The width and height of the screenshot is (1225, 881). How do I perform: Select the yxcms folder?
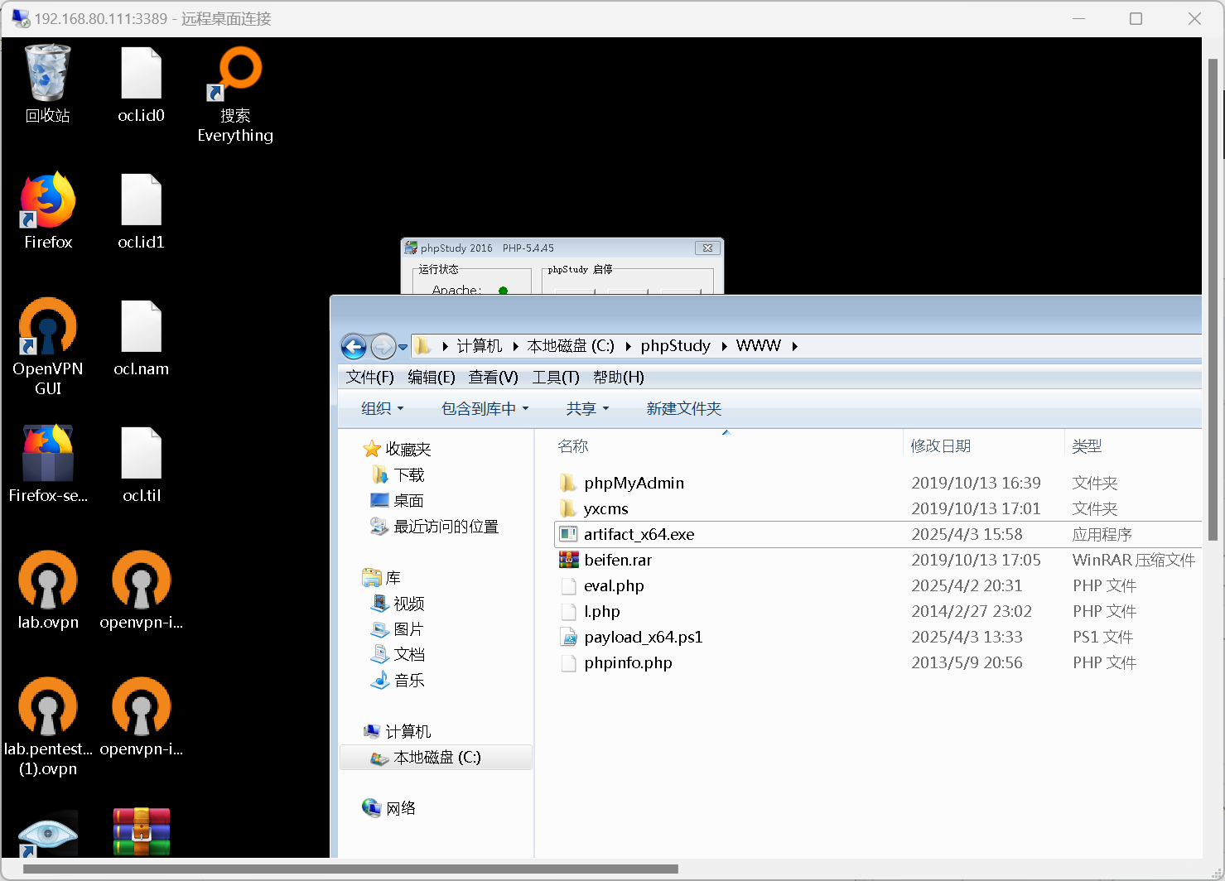point(605,509)
